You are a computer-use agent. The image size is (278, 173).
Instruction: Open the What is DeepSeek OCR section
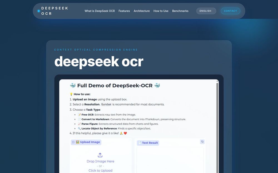[x=100, y=11]
